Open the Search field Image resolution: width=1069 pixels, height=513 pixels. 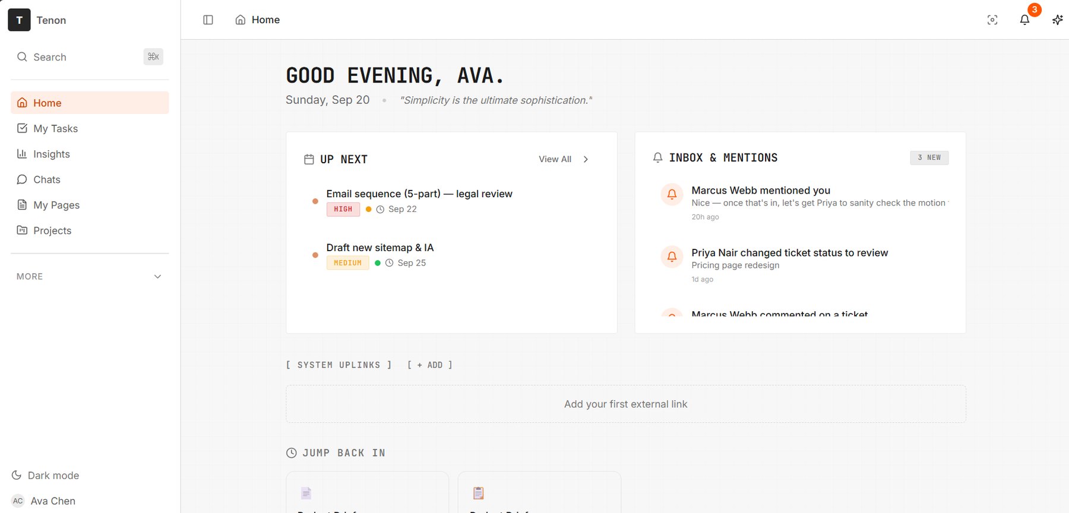point(90,57)
